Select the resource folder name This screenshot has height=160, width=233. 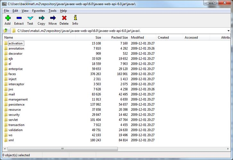coord(14,109)
